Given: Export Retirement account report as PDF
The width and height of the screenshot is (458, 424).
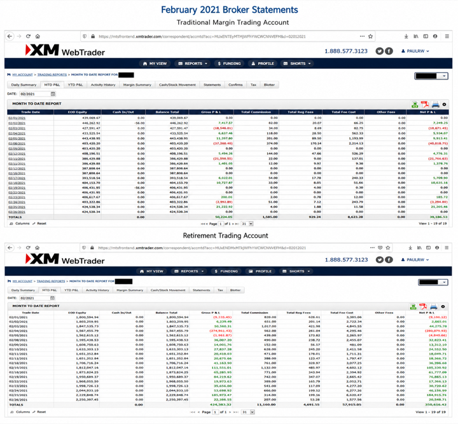Looking at the screenshot, I should coord(423,306).
